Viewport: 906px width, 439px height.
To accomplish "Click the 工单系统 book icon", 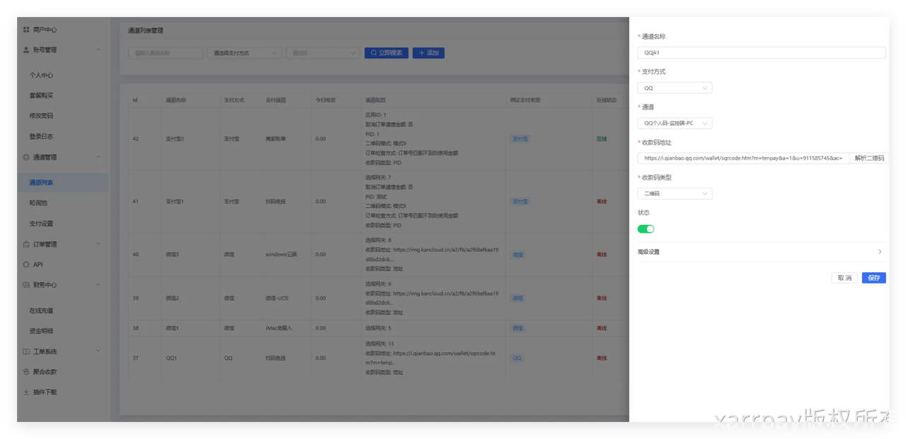I will coord(26,351).
